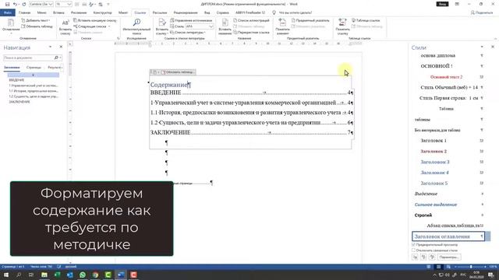Switch to Страницы tab in Navigation pane

pos(34,68)
